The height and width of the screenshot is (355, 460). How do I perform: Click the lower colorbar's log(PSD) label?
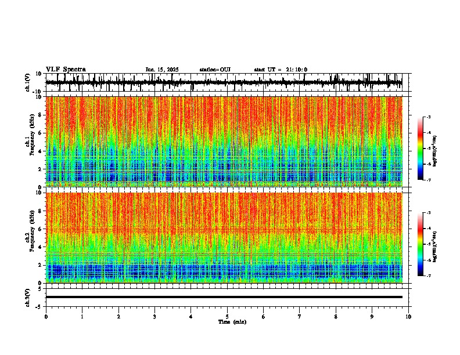[x=434, y=247]
